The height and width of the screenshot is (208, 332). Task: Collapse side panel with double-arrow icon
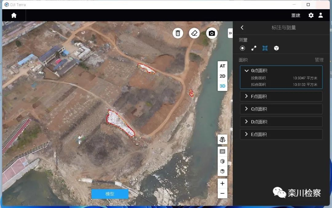230,33
